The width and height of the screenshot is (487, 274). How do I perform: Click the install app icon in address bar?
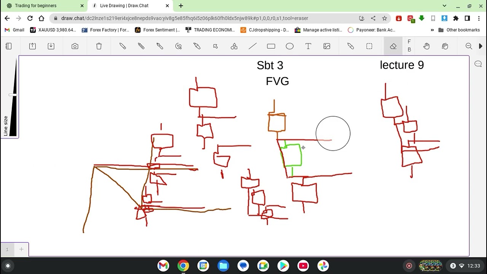click(x=361, y=18)
